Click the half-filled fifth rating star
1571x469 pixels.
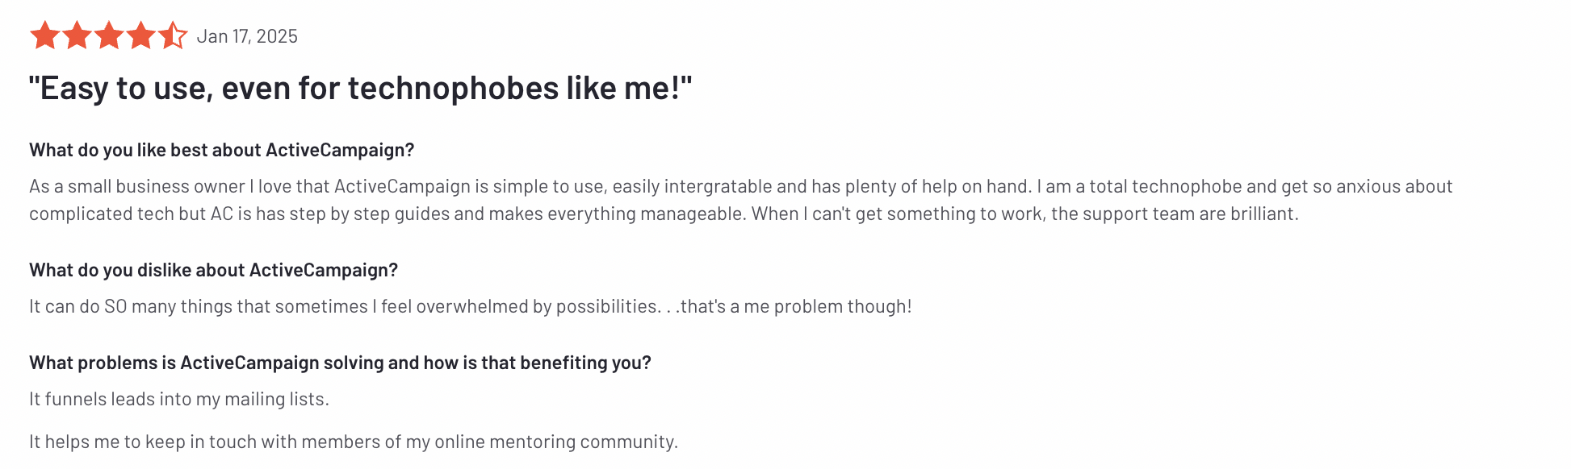[x=173, y=35]
